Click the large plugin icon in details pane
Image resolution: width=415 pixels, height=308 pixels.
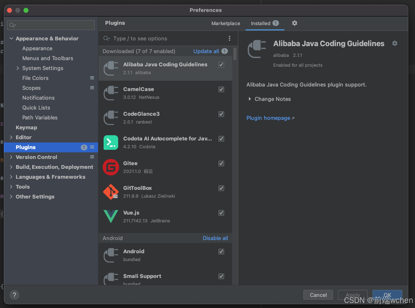(256, 49)
